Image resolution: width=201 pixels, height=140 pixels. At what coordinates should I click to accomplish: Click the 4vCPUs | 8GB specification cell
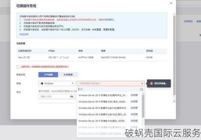[x=86, y=57]
